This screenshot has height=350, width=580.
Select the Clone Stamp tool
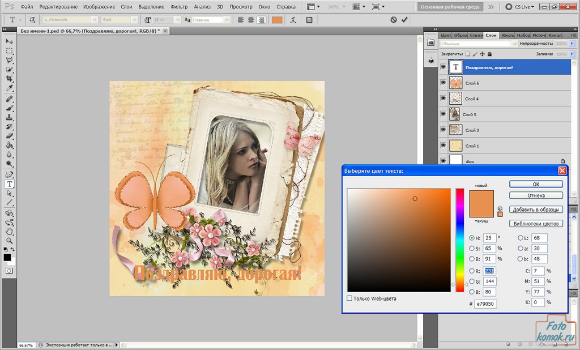10,117
